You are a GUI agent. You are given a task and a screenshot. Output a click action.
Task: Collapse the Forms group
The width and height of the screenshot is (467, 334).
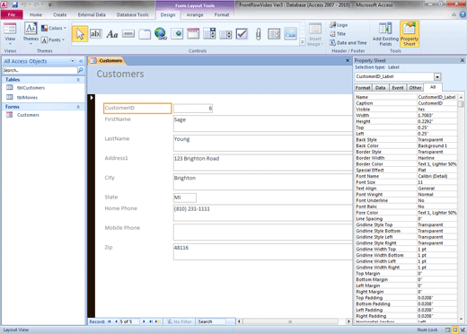coord(78,107)
